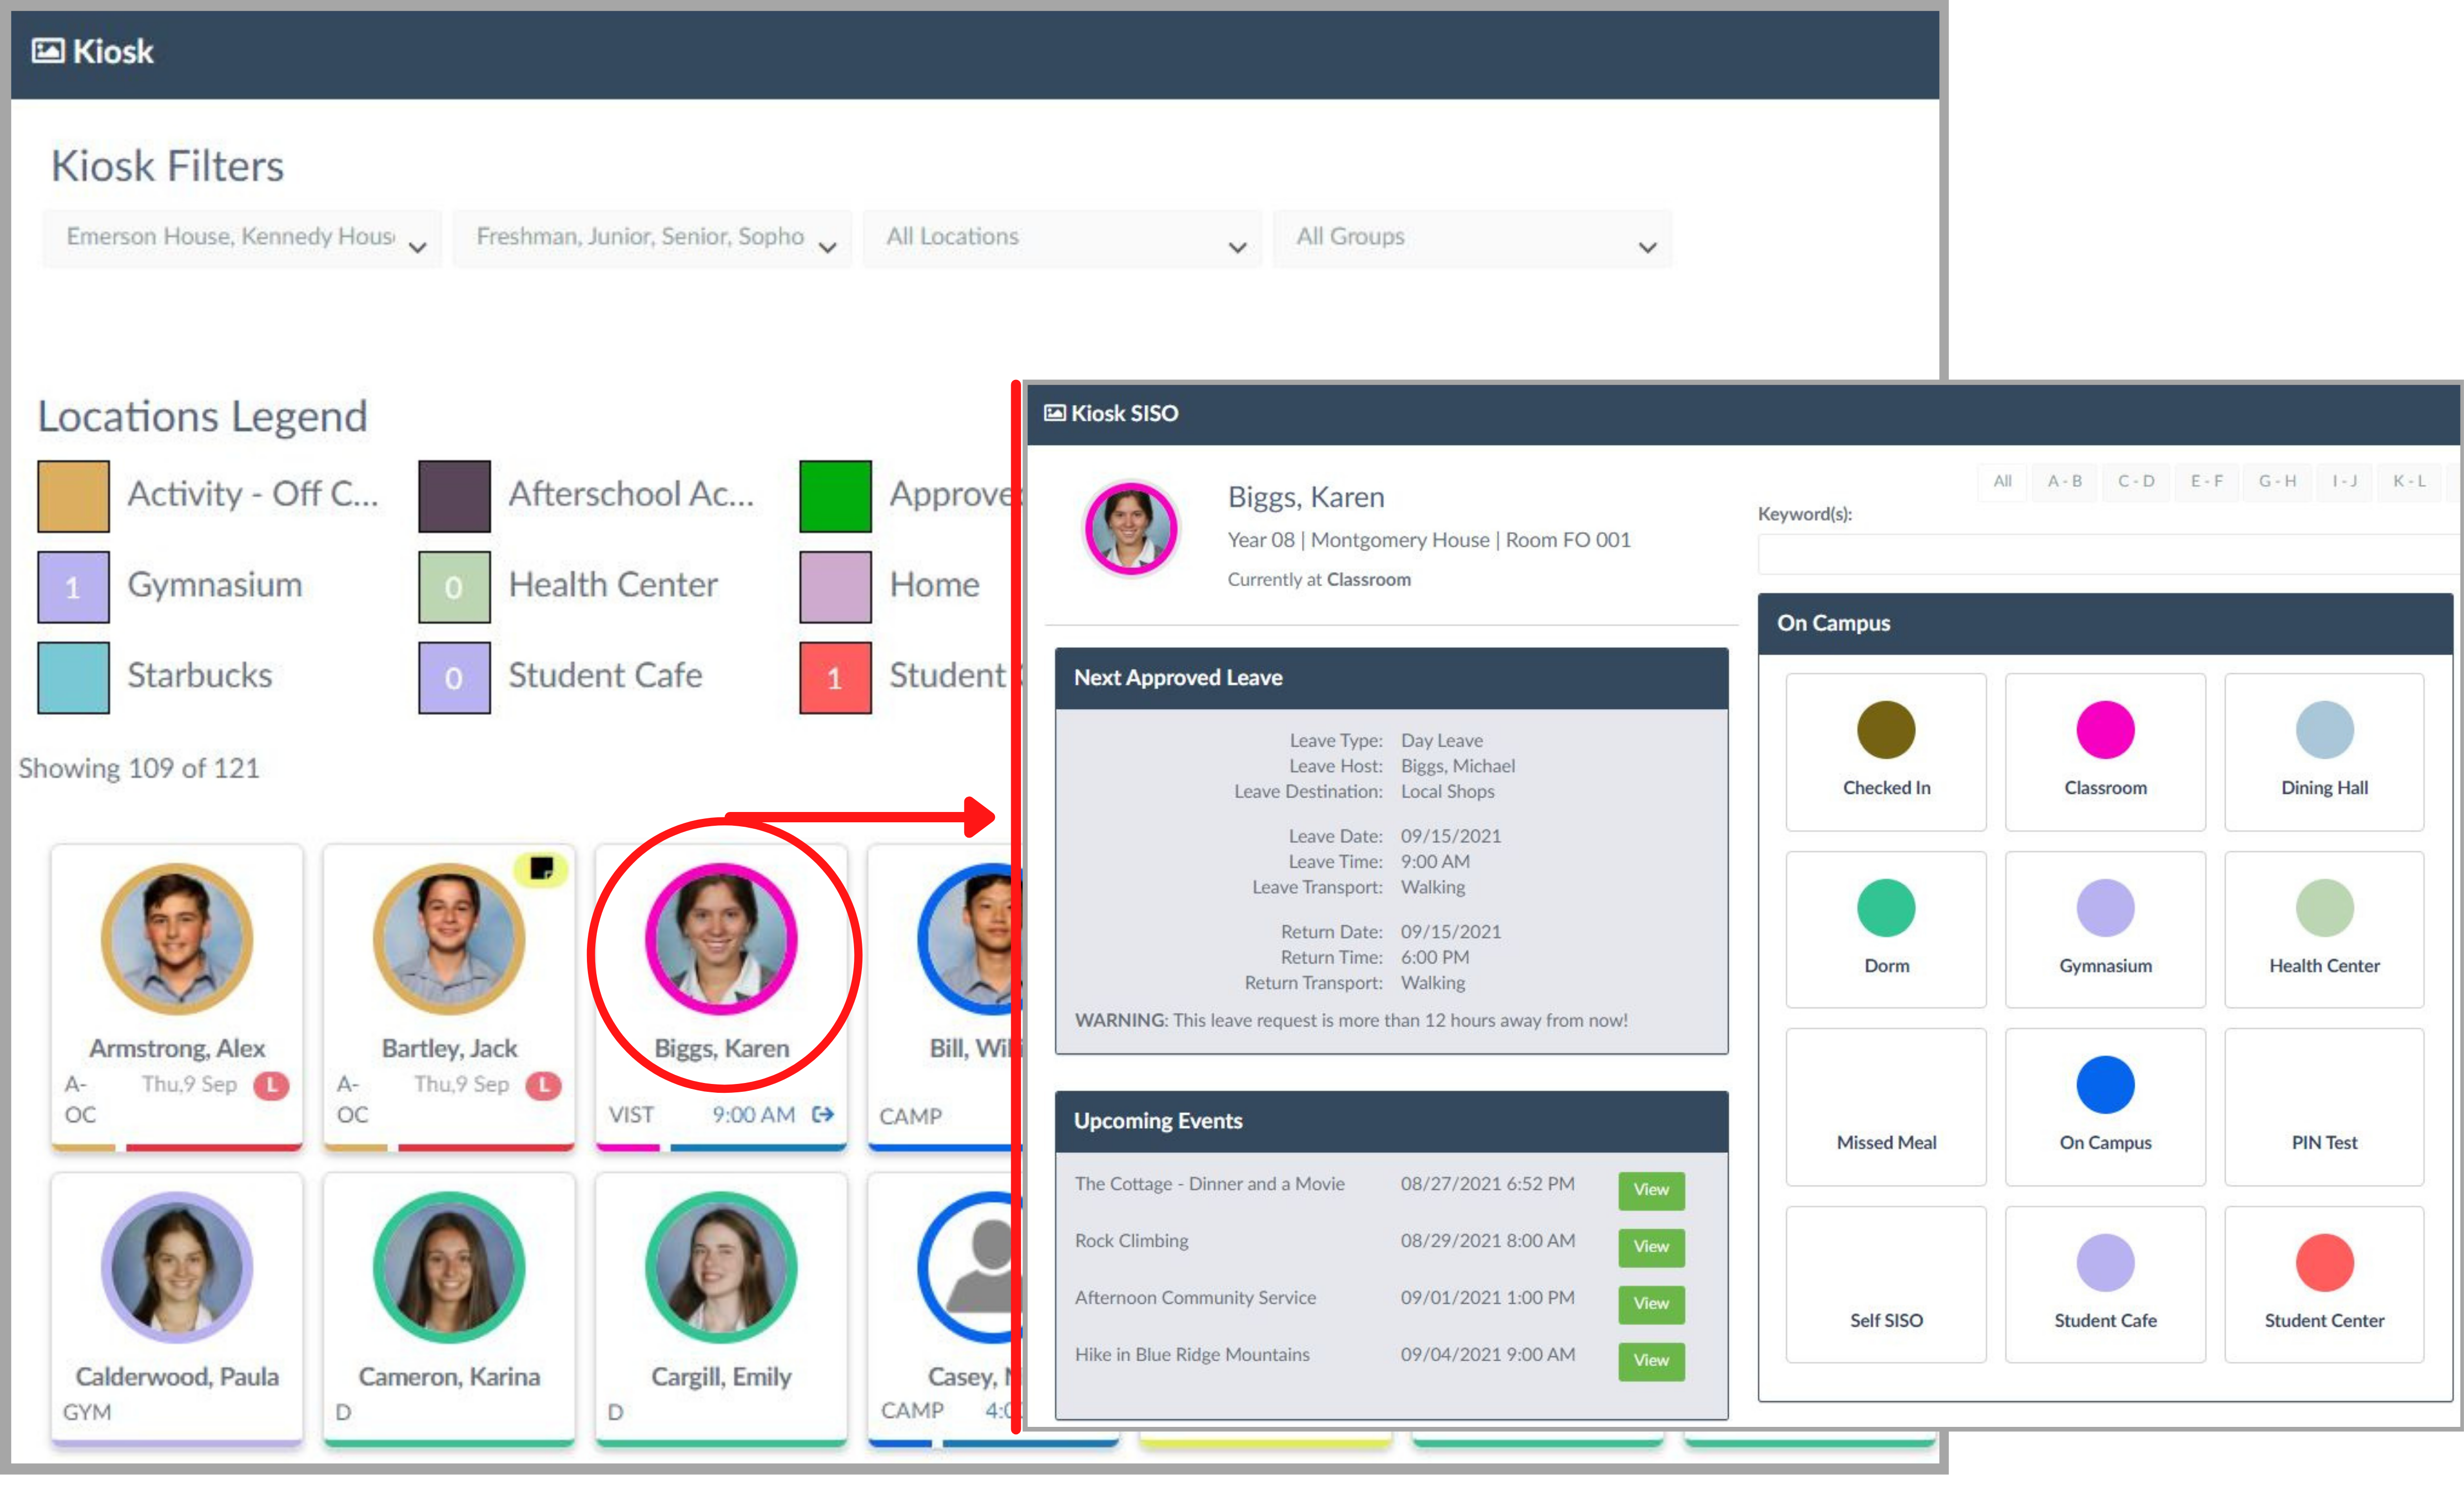Choose the Dorm location icon
The height and width of the screenshot is (1485, 2464).
1885,907
